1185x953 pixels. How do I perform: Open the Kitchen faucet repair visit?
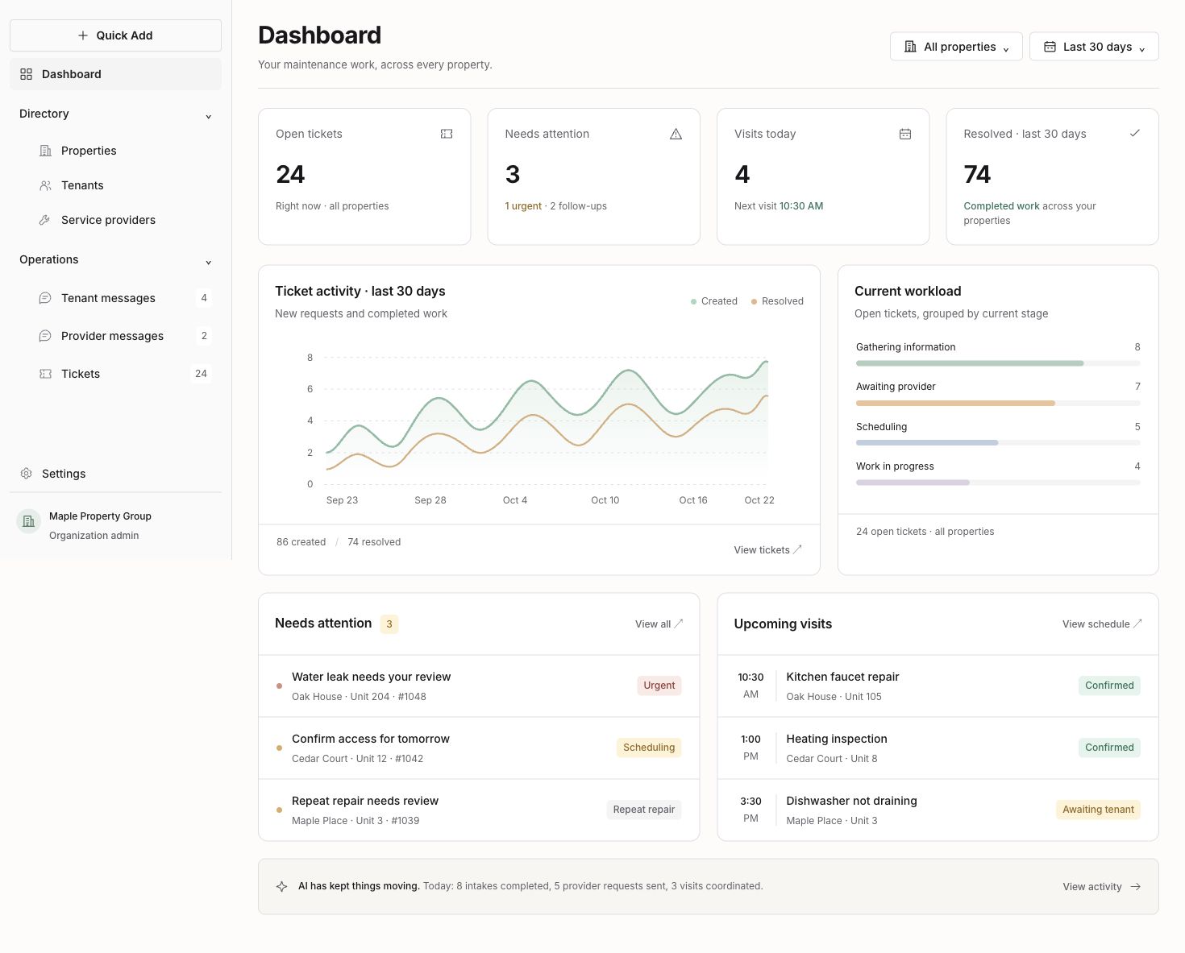point(938,686)
